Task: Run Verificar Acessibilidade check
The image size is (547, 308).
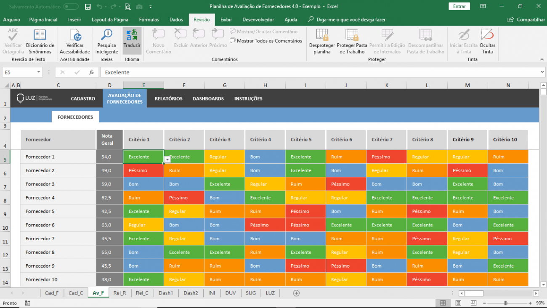Action: (75, 41)
